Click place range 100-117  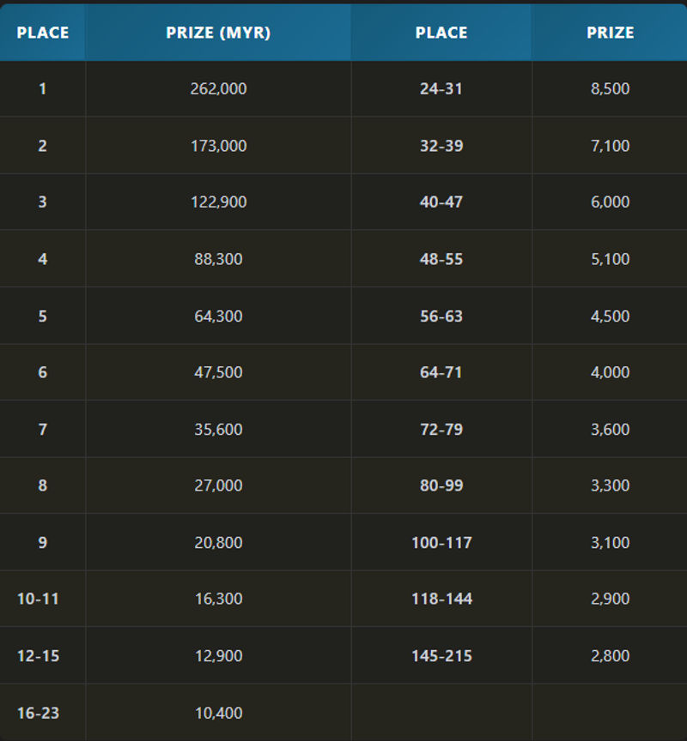click(x=441, y=543)
